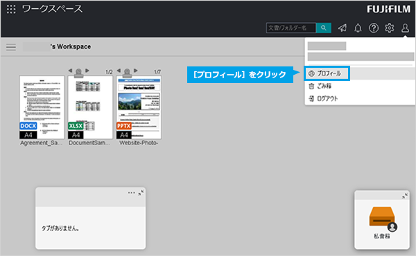Screen dimensions: 416x256
Task: Open the help question mark icon
Action: tap(374, 28)
